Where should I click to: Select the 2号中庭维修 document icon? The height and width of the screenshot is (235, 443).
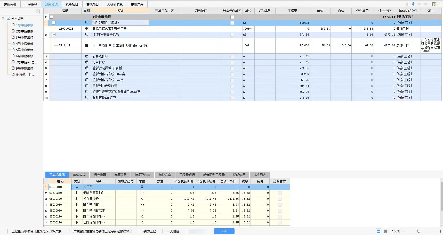point(13,31)
